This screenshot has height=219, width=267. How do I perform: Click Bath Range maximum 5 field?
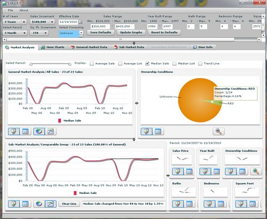point(203,27)
